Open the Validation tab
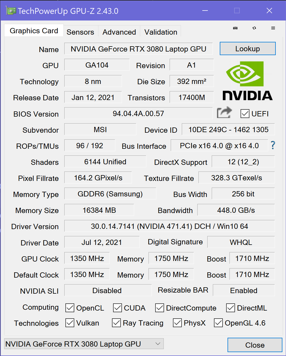The width and height of the screenshot is (286, 356). [x=161, y=32]
